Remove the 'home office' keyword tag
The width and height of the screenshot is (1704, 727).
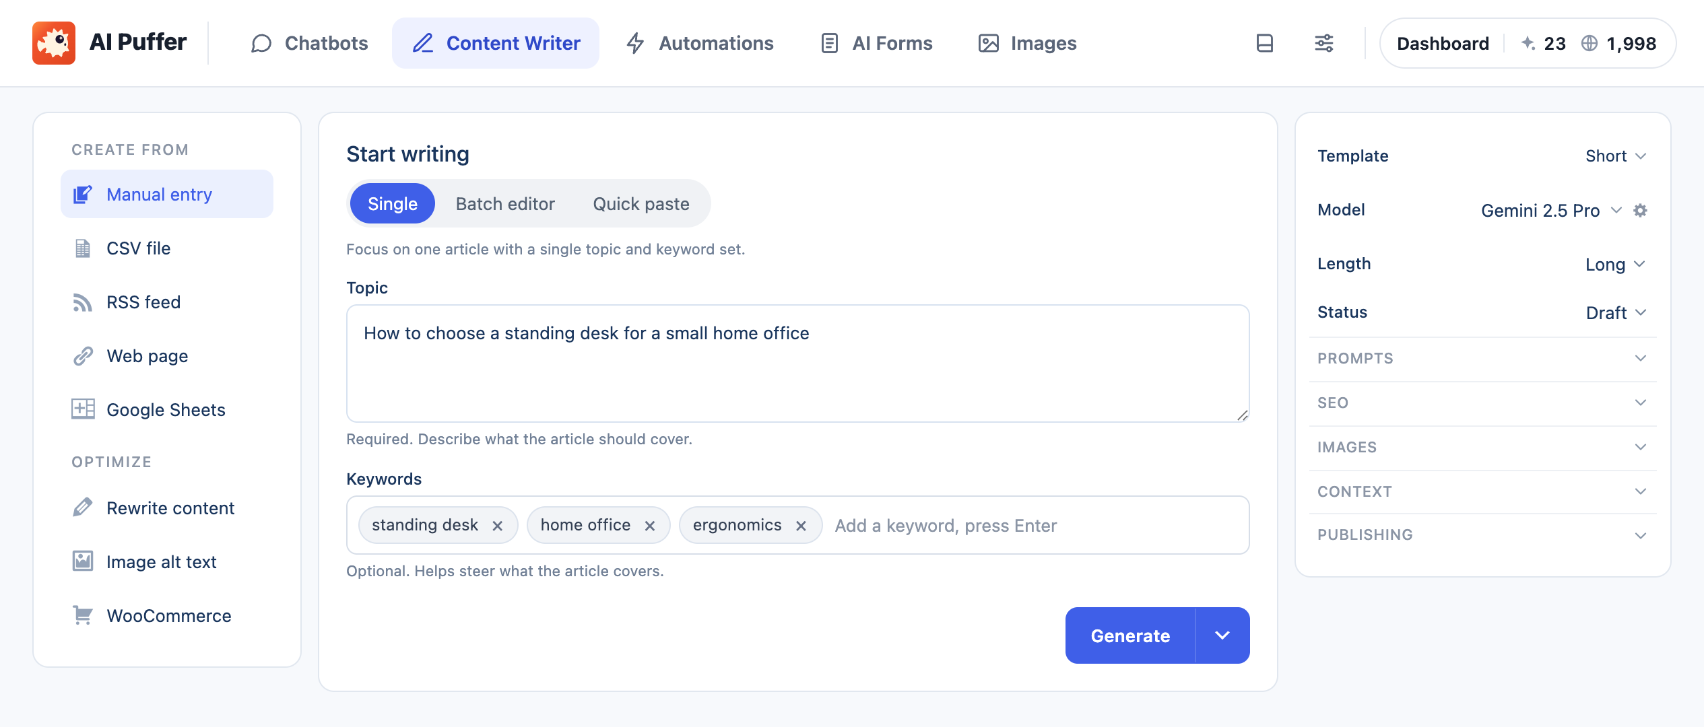(650, 526)
